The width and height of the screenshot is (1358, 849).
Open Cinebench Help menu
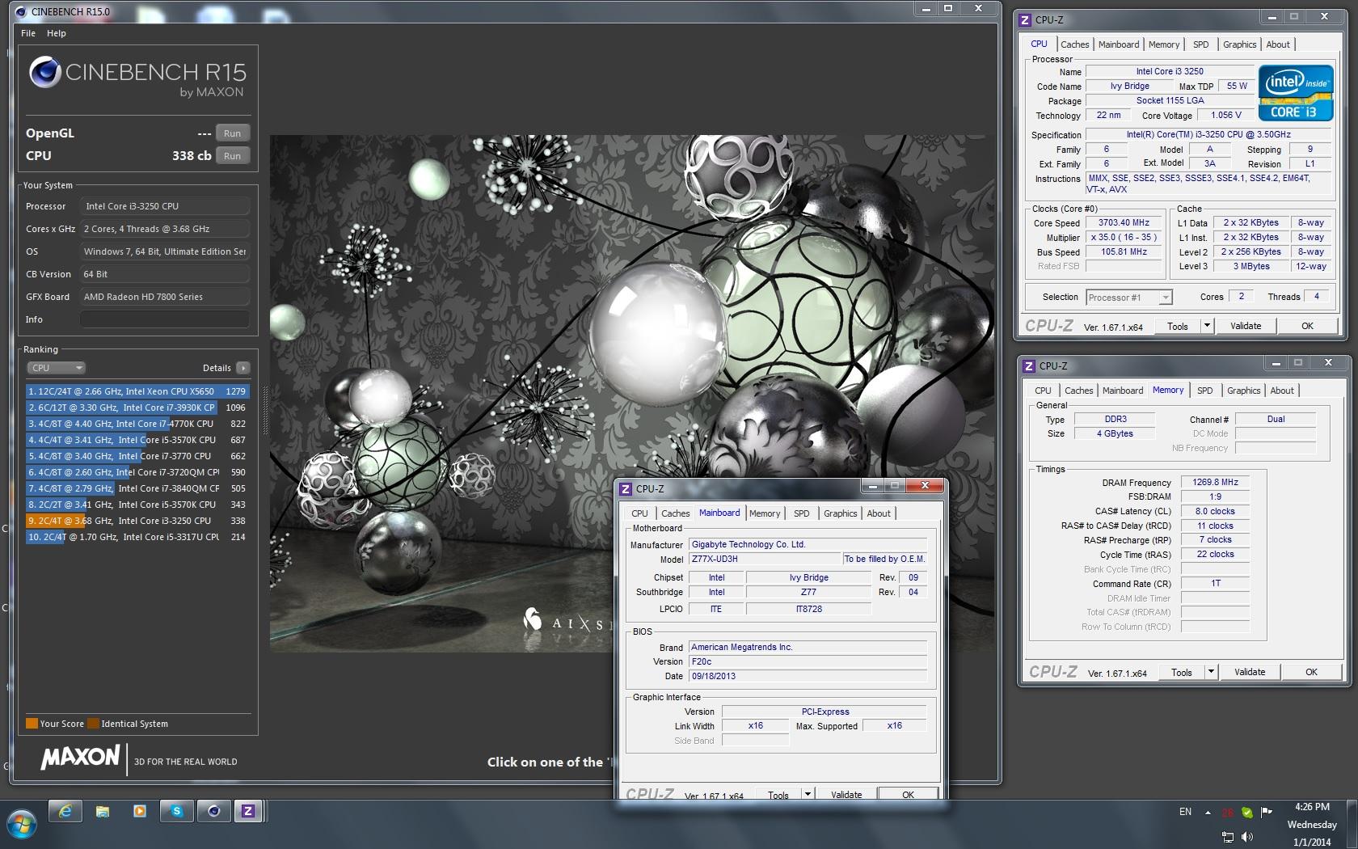57,33
